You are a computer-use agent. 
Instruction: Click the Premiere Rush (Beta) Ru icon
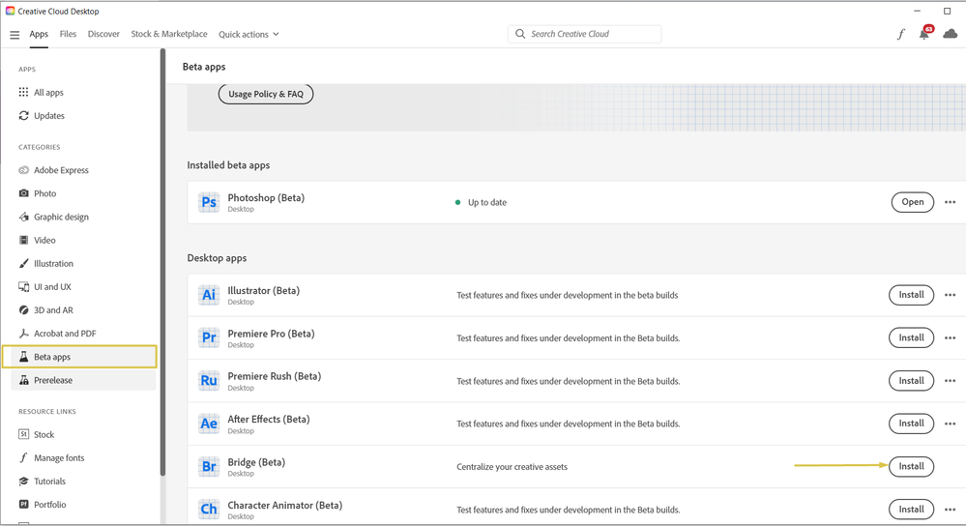tap(209, 381)
